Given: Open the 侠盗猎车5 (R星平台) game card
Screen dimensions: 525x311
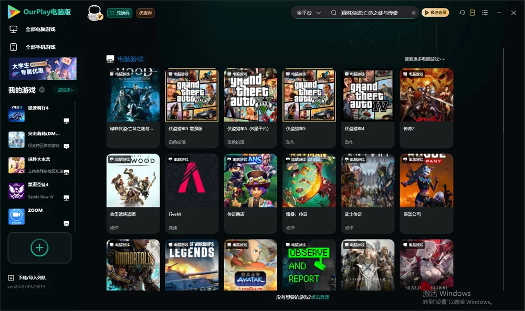Looking at the screenshot, I should click(250, 108).
